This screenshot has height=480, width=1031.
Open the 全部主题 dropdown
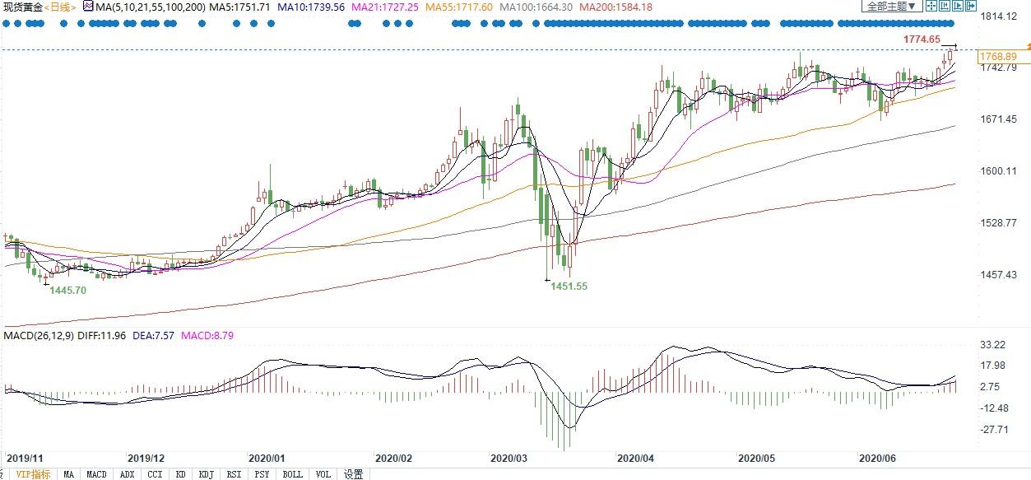(889, 6)
